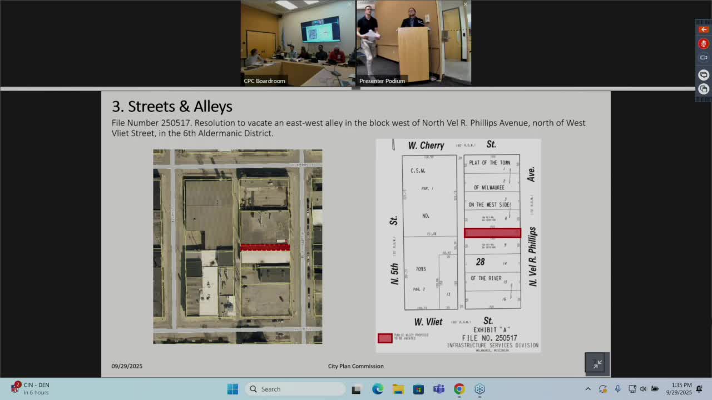Image resolution: width=712 pixels, height=400 pixels.
Task: Open the layout options icon below the share icon
Action: 703,89
